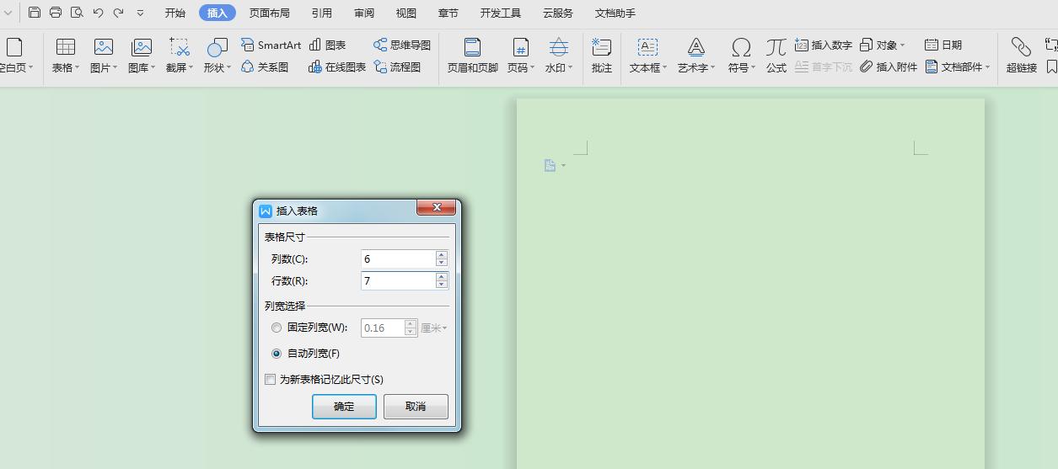Insert a Symbol (符号)

[741, 56]
